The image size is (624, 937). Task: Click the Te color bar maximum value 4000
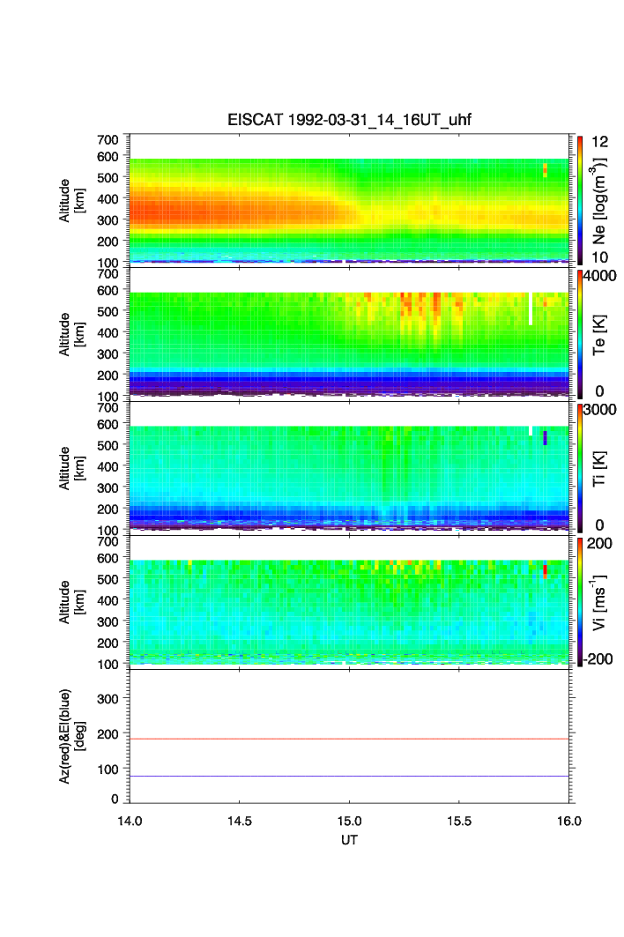tap(599, 276)
